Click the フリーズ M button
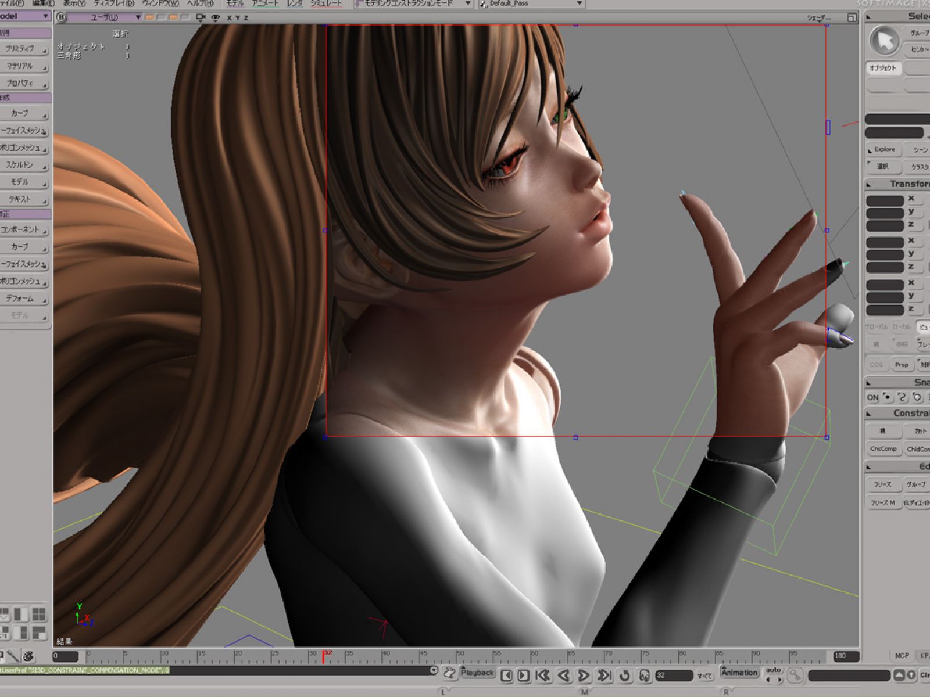This screenshot has width=930, height=697. (x=883, y=502)
